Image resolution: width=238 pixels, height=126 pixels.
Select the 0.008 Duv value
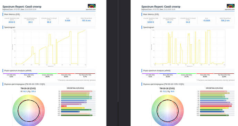(x=68, y=20)
